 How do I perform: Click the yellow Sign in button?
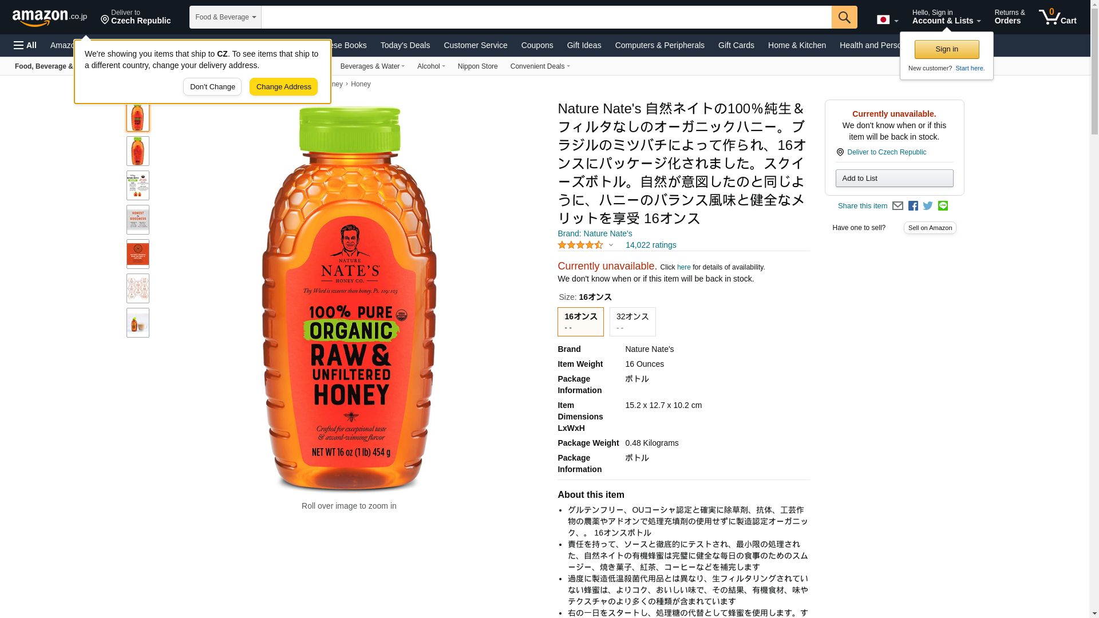(947, 49)
